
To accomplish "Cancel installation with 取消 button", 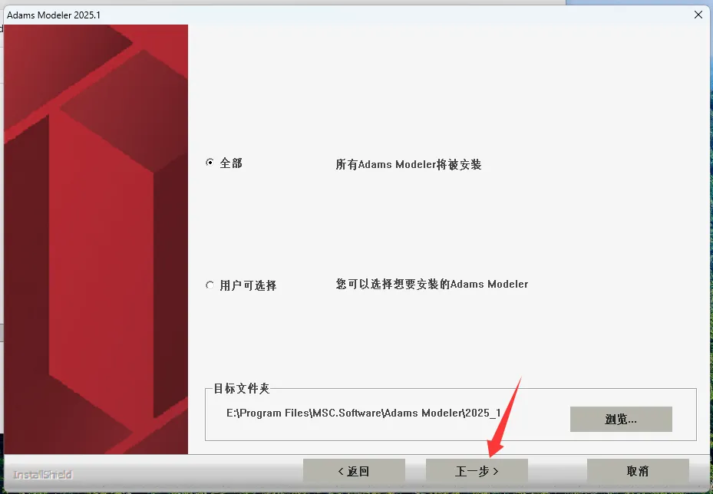I will point(638,471).
